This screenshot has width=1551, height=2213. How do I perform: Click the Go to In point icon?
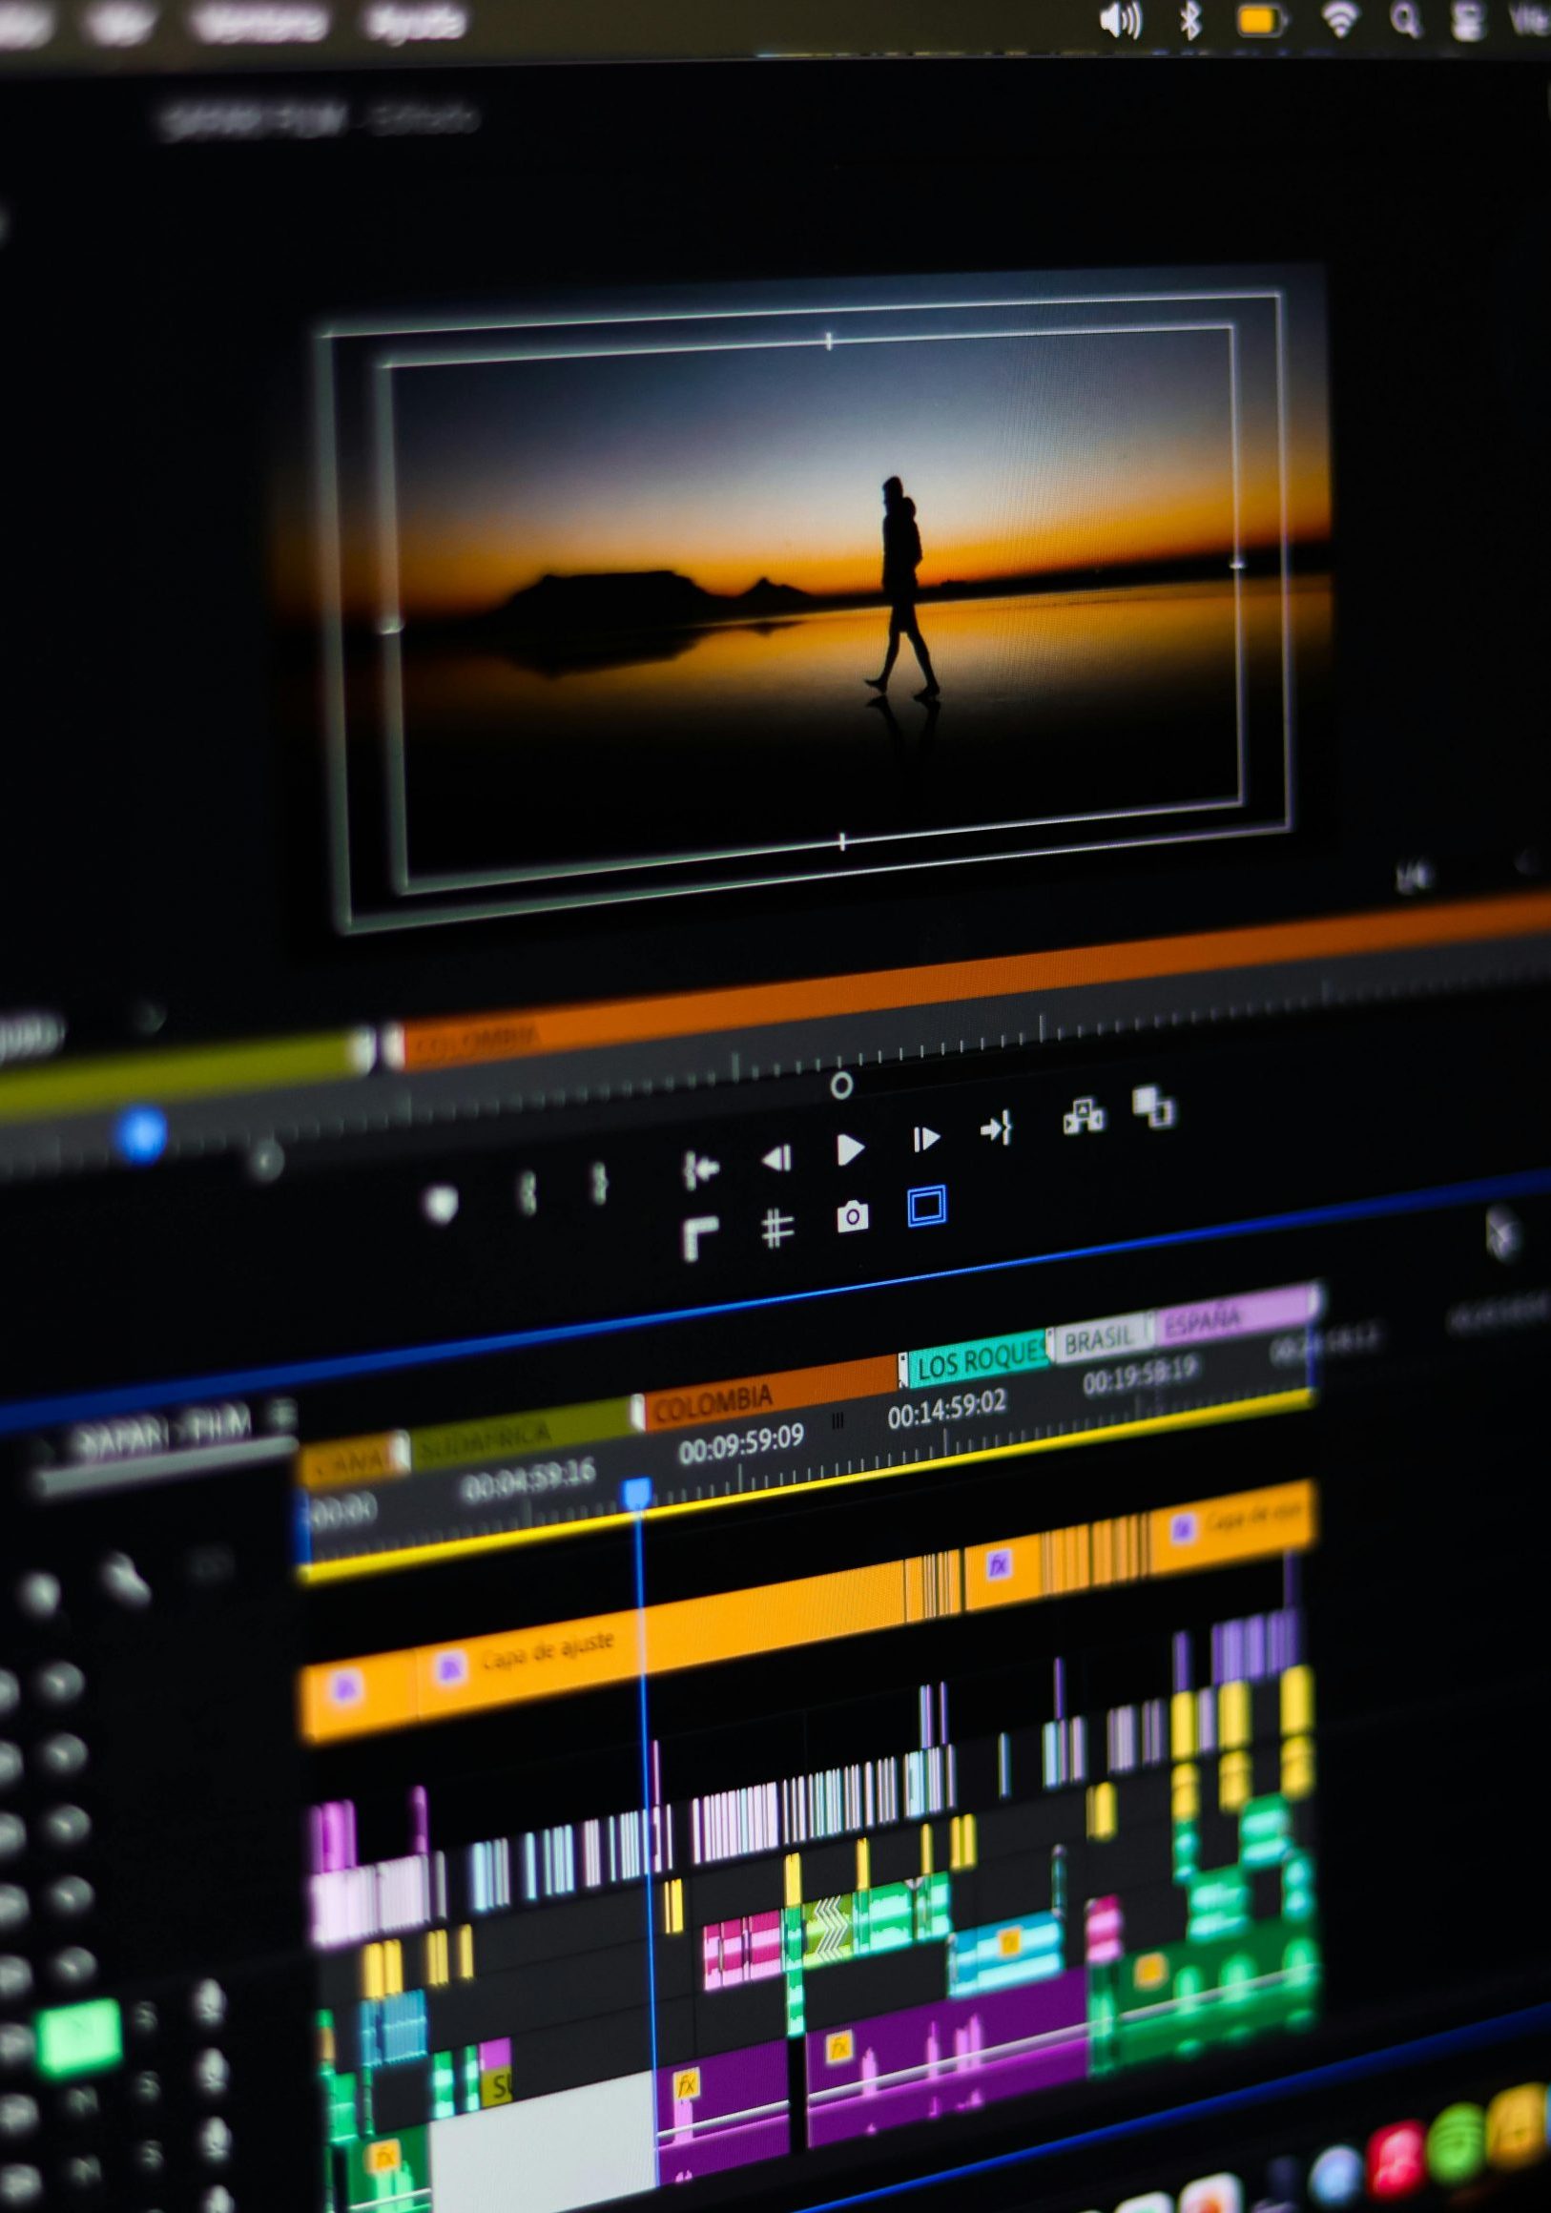tap(701, 1170)
